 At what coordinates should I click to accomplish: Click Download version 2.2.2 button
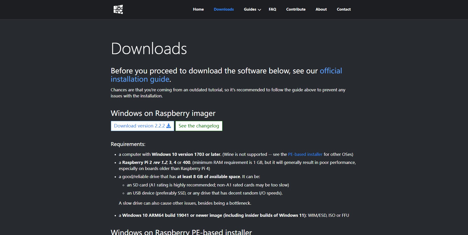pyautogui.click(x=142, y=126)
